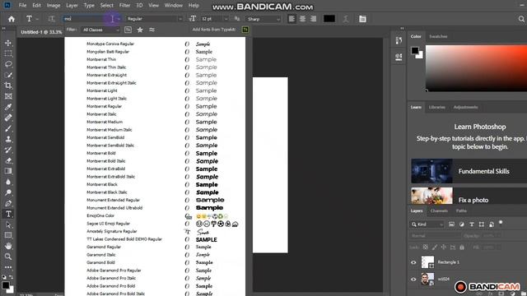
Task: Select the Rectangle shape tool
Action: click(8, 235)
